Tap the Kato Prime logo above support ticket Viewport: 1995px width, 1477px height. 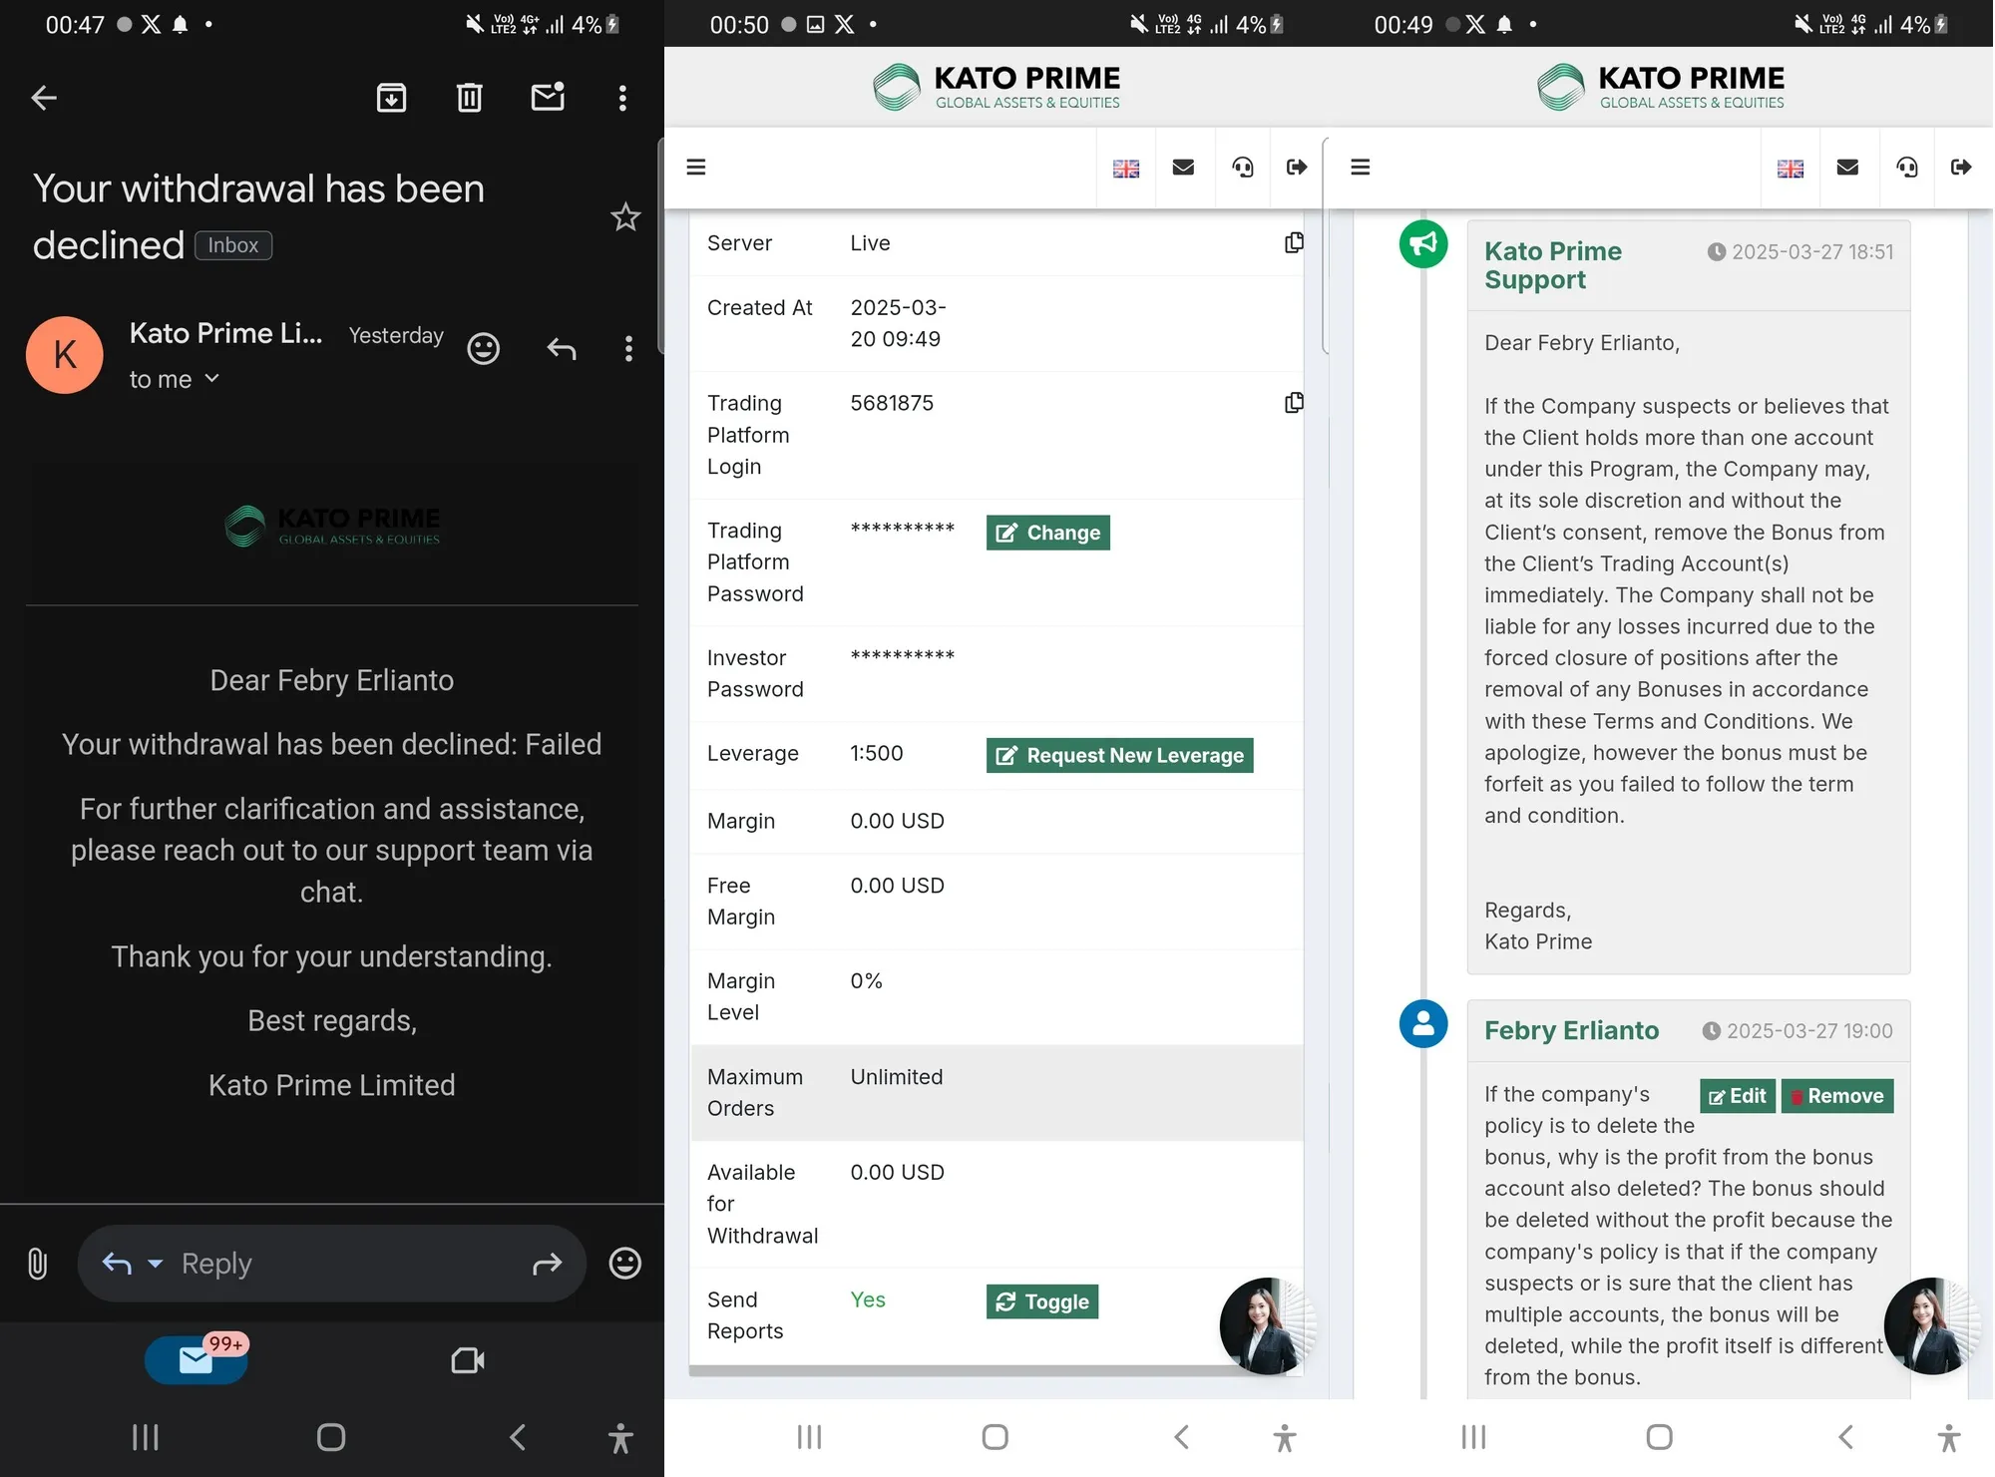coord(1660,87)
